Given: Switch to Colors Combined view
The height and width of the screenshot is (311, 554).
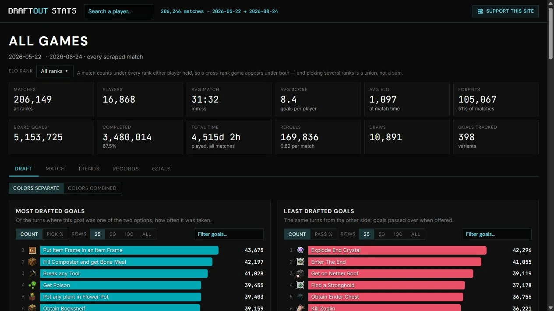Looking at the screenshot, I should click(x=92, y=188).
